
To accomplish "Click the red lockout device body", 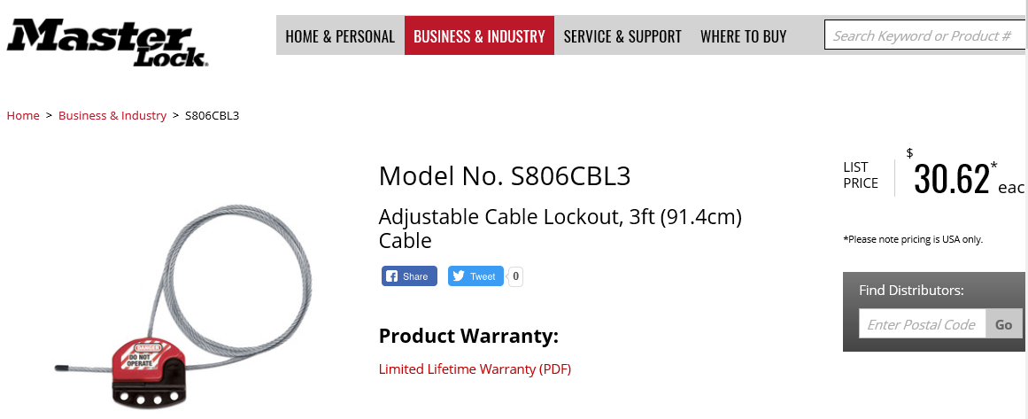I will (148, 365).
